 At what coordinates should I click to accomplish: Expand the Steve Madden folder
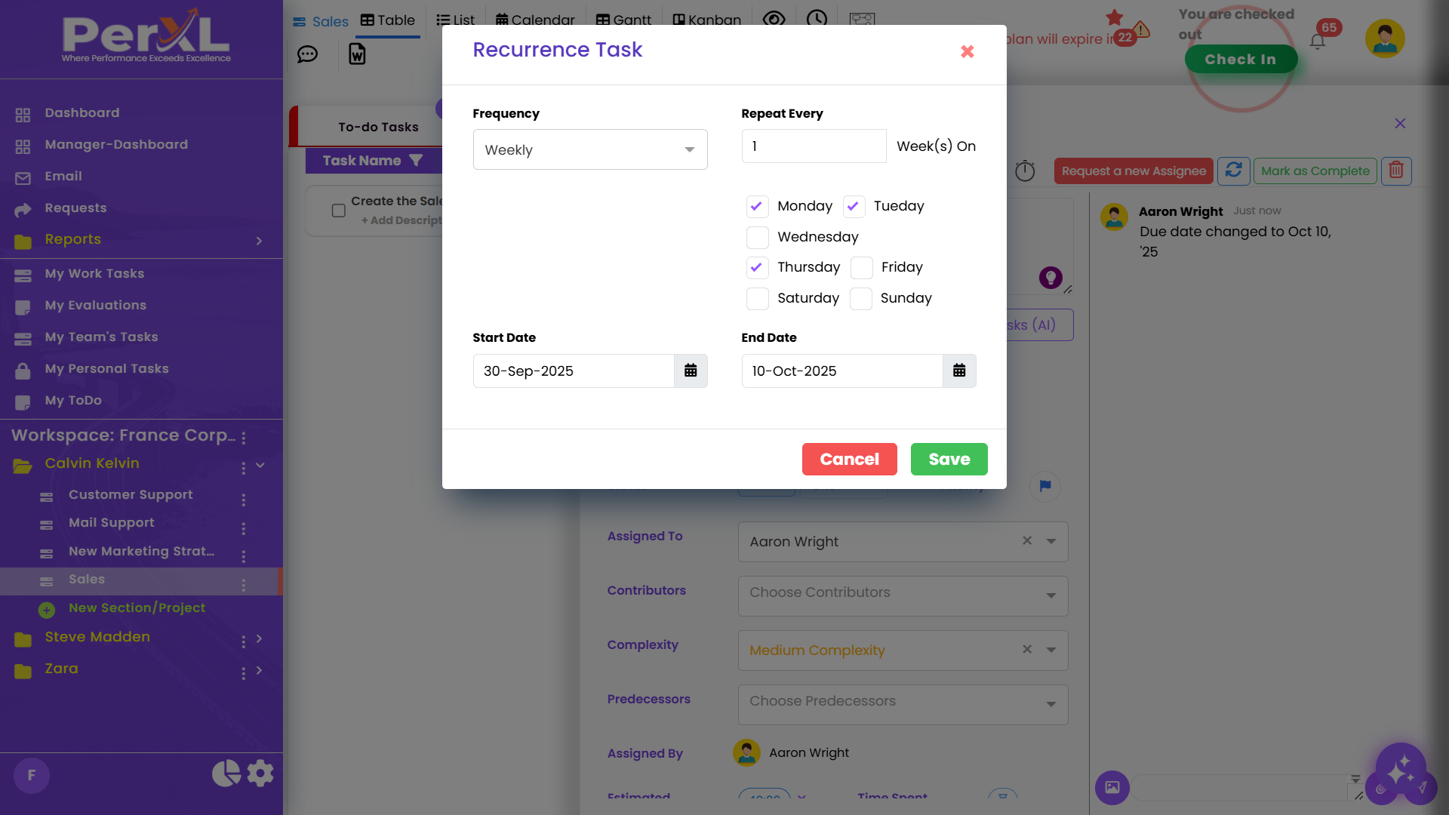click(x=259, y=638)
